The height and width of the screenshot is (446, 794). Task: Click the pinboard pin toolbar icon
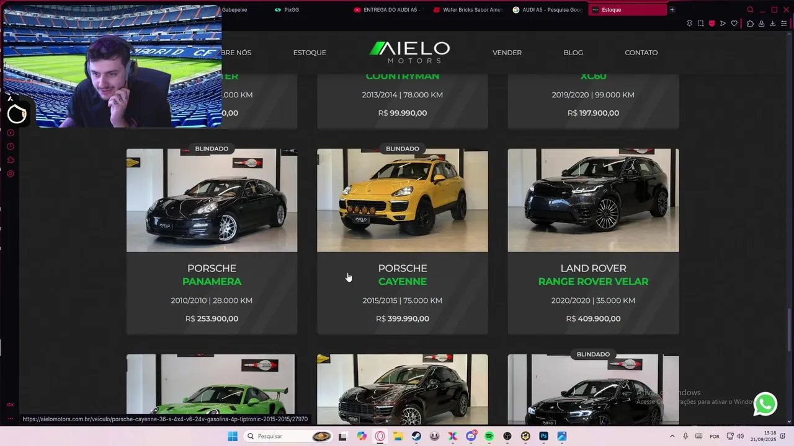click(x=689, y=24)
